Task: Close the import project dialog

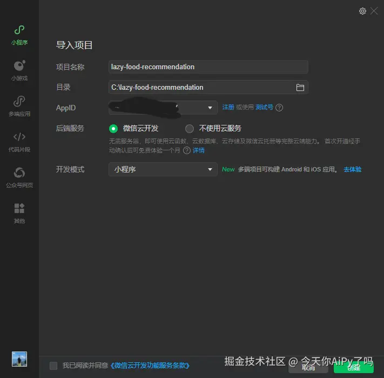Action: (x=374, y=11)
